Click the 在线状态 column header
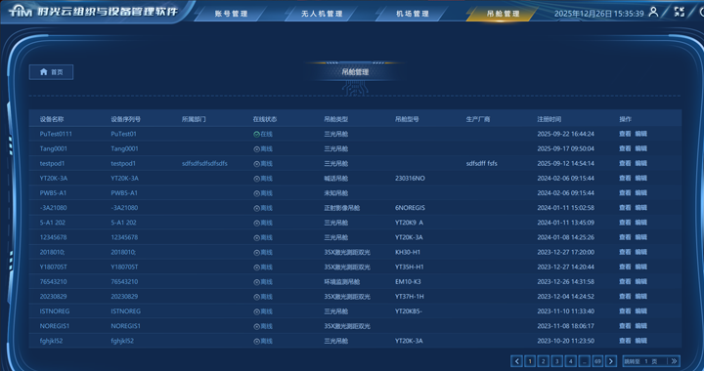The height and width of the screenshot is (371, 704). (x=265, y=119)
